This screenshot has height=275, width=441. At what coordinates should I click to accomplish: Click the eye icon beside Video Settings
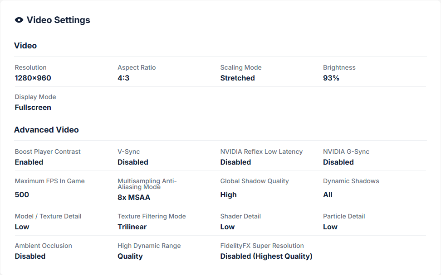pos(19,20)
